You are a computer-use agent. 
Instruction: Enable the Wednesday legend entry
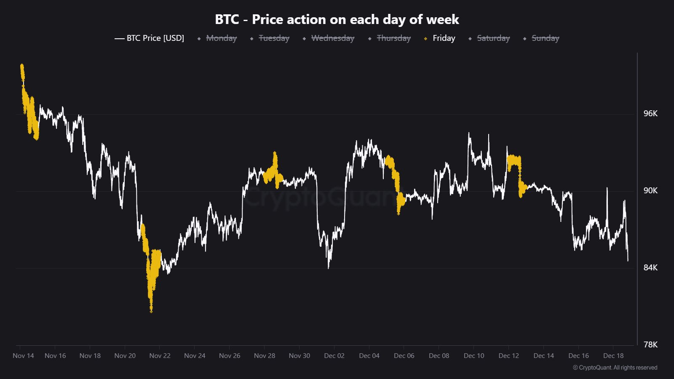[332, 38]
